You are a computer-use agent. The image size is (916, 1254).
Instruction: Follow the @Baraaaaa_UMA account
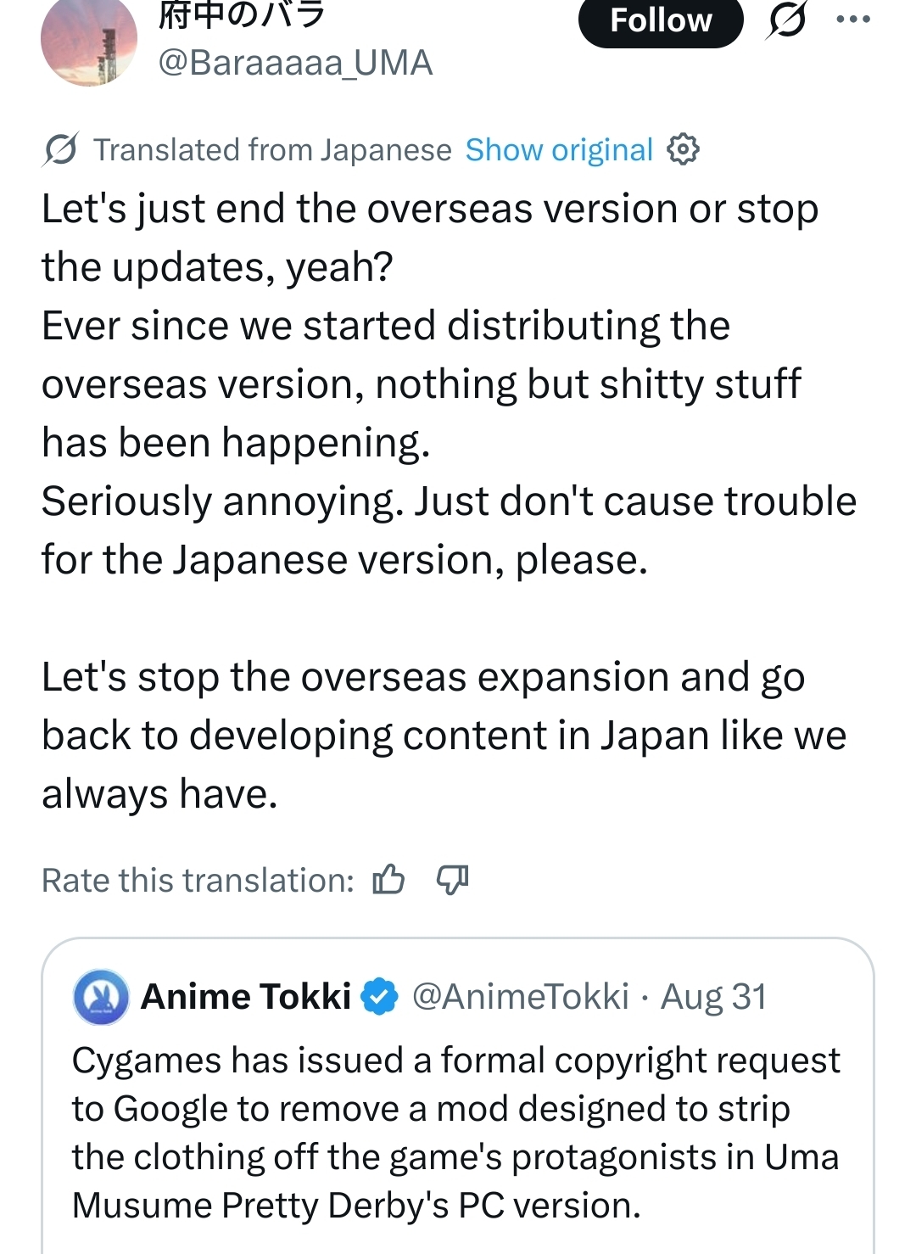pos(661,21)
